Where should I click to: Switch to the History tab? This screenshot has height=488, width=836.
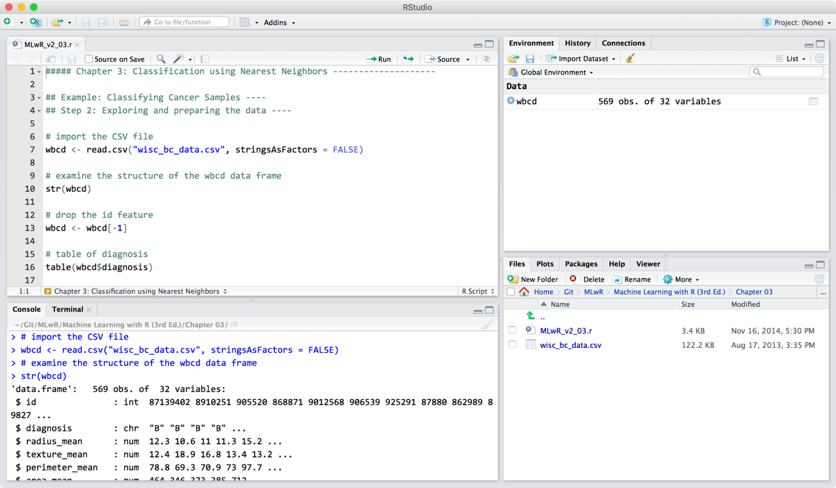(x=578, y=43)
